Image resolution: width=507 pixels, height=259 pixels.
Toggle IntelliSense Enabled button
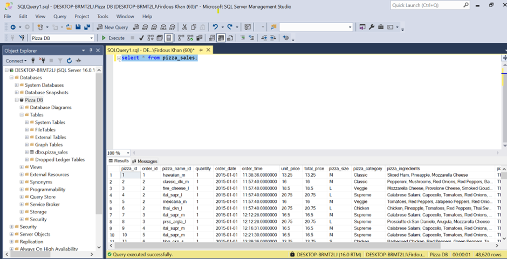pos(168,38)
